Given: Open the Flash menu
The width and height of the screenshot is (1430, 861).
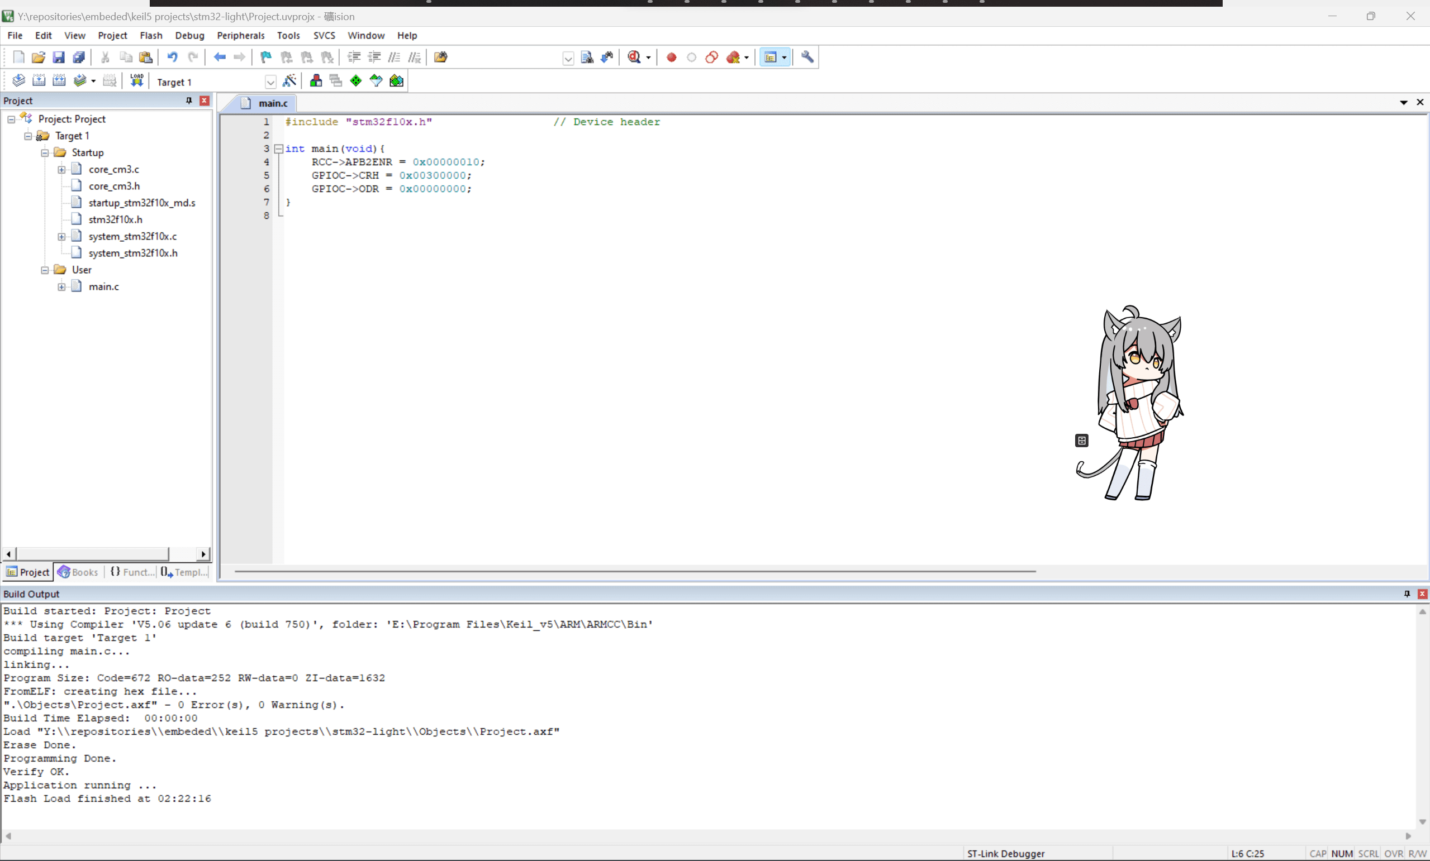Looking at the screenshot, I should click(x=151, y=35).
